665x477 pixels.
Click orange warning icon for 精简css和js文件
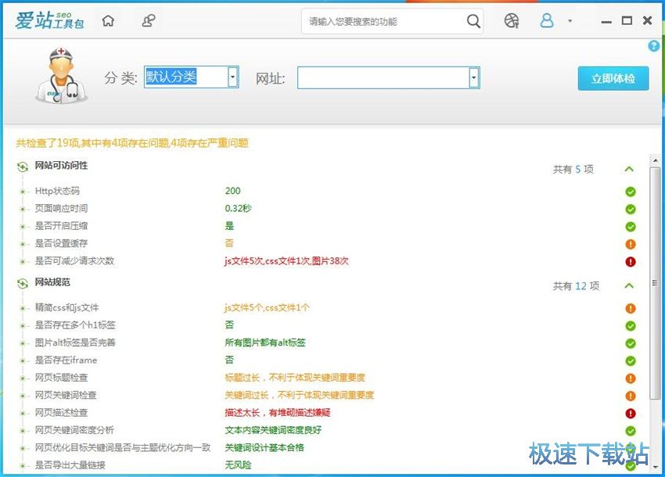(x=631, y=308)
